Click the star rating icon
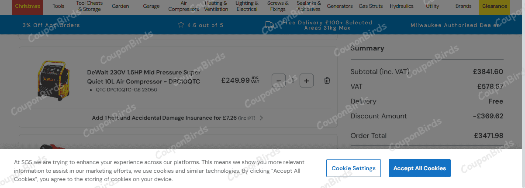The image size is (525, 188). click(181, 25)
